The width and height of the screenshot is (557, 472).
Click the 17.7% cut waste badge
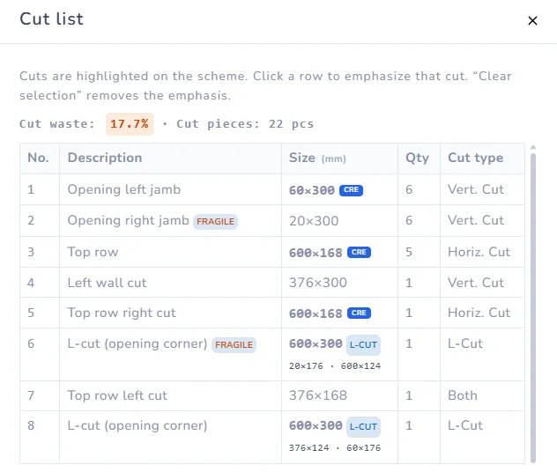pyautogui.click(x=130, y=124)
